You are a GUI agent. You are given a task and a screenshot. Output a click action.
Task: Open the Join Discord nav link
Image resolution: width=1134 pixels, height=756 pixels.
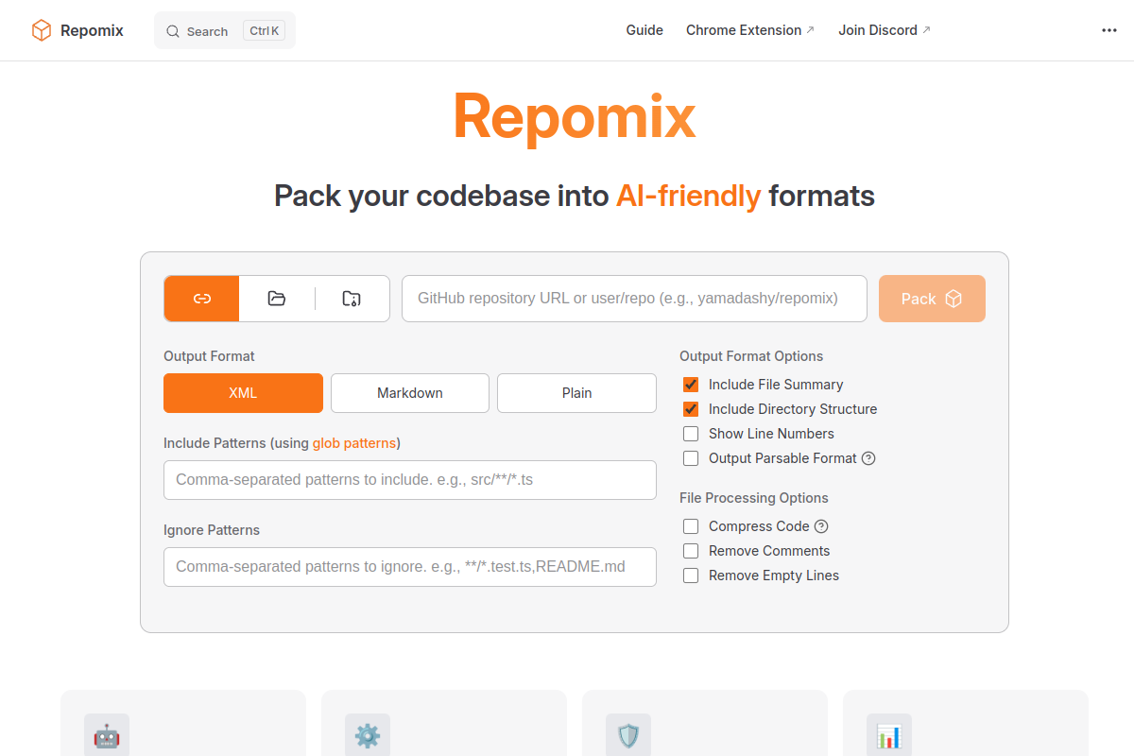pos(885,30)
